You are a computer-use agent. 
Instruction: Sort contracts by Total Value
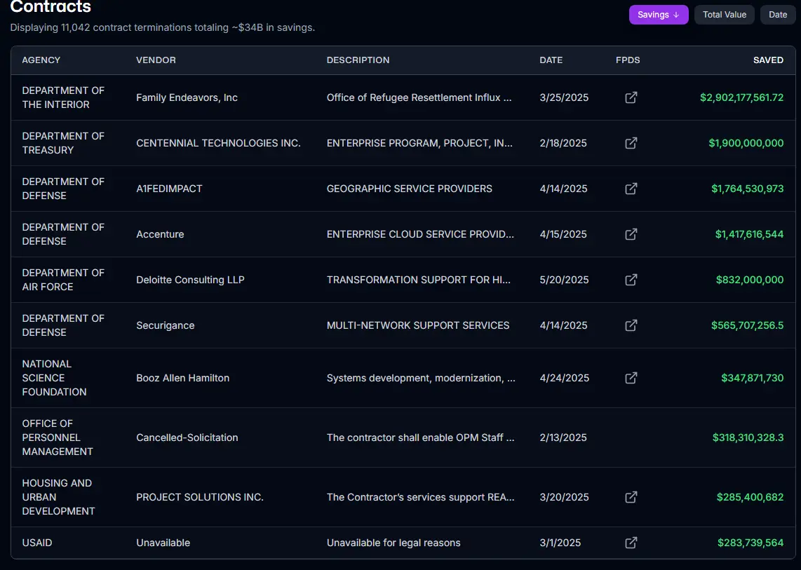724,15
